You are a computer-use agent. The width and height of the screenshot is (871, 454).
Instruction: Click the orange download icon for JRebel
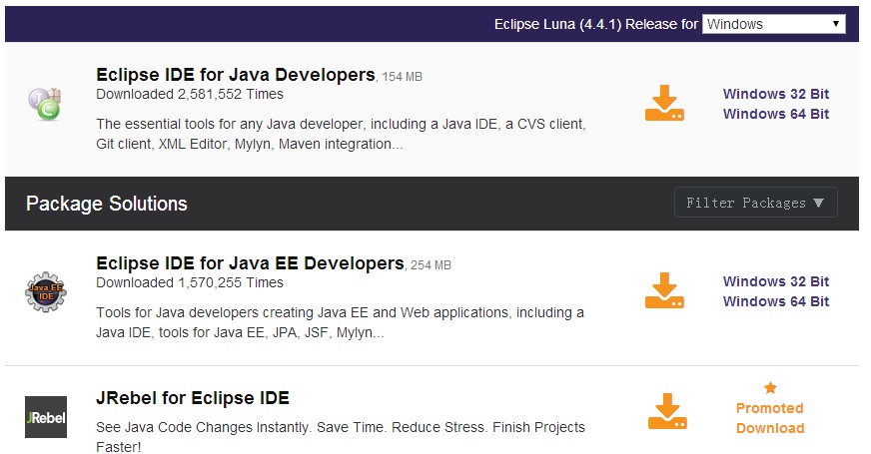(x=666, y=412)
